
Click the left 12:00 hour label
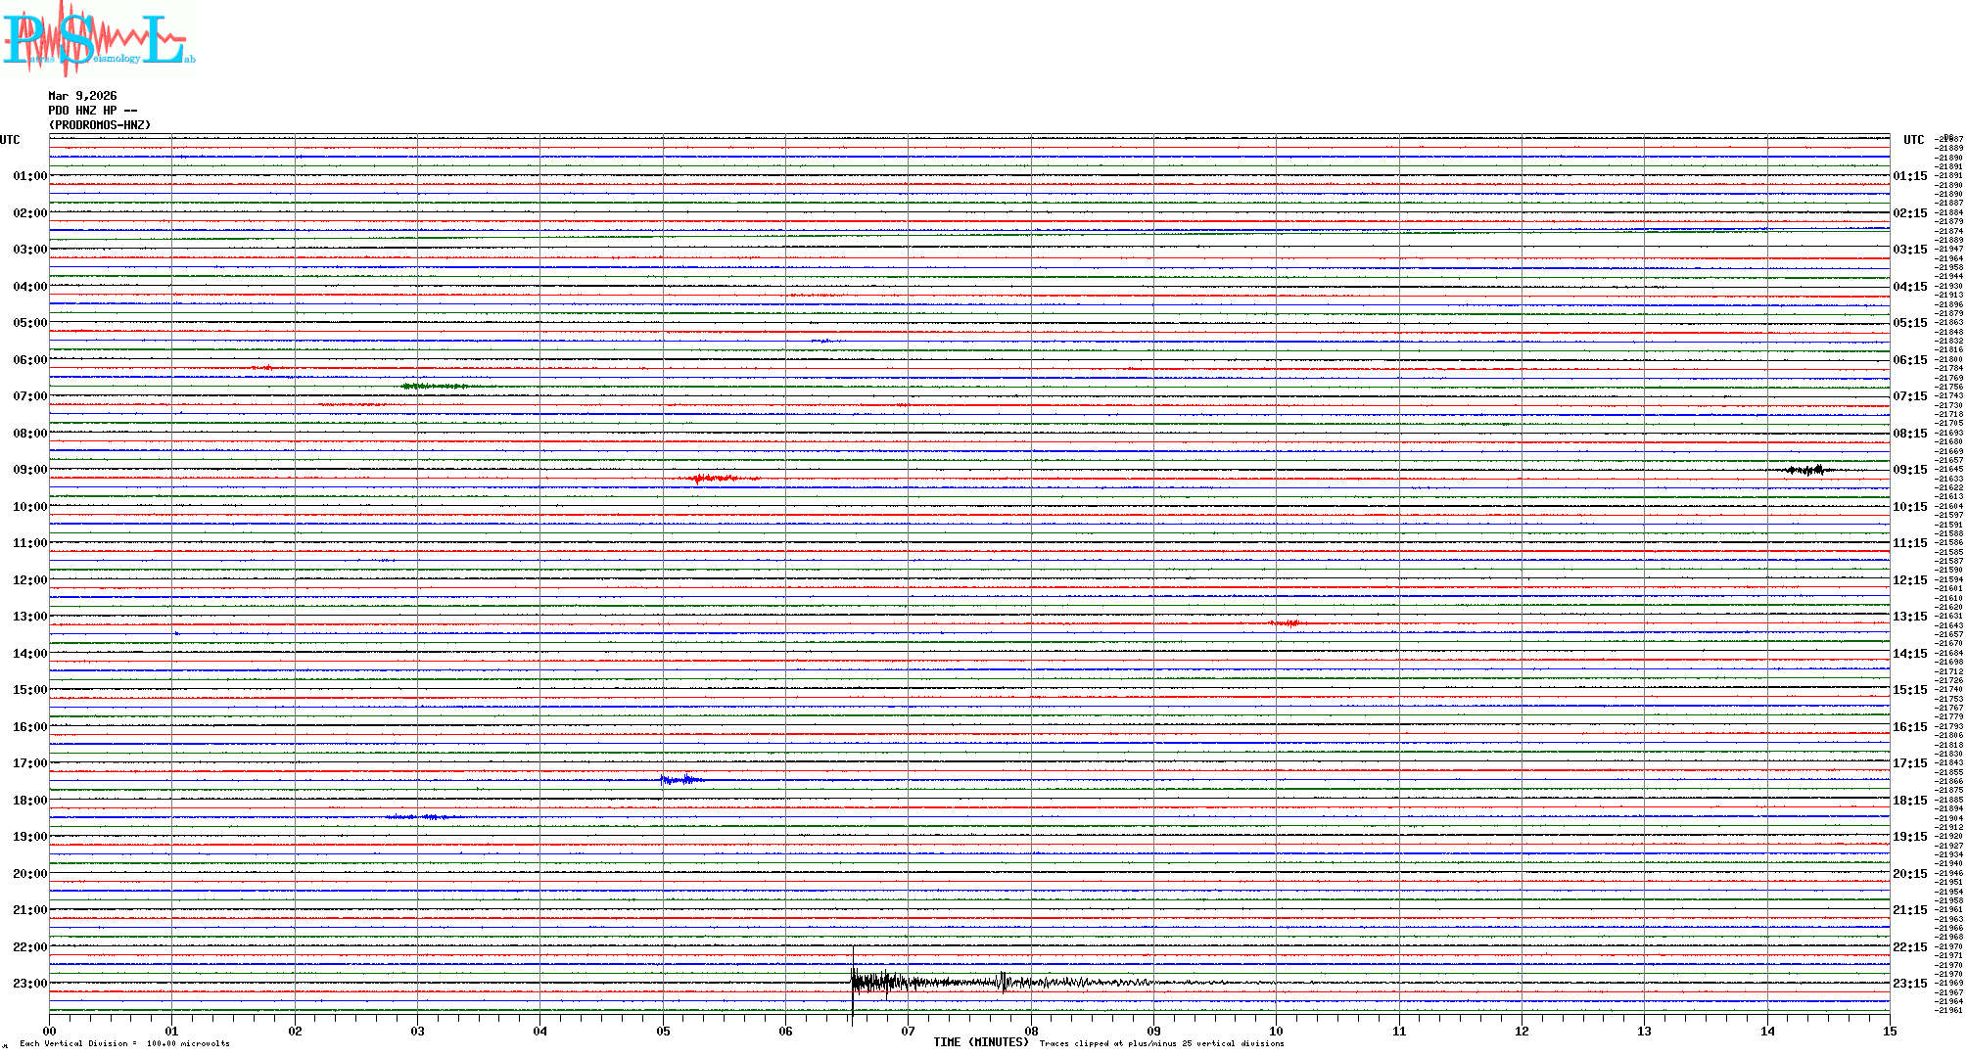coord(29,580)
